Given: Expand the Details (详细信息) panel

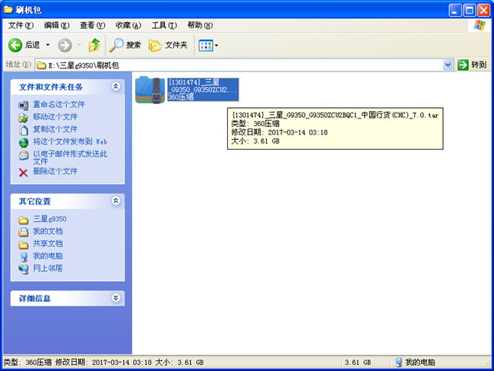Looking at the screenshot, I should click(116, 298).
